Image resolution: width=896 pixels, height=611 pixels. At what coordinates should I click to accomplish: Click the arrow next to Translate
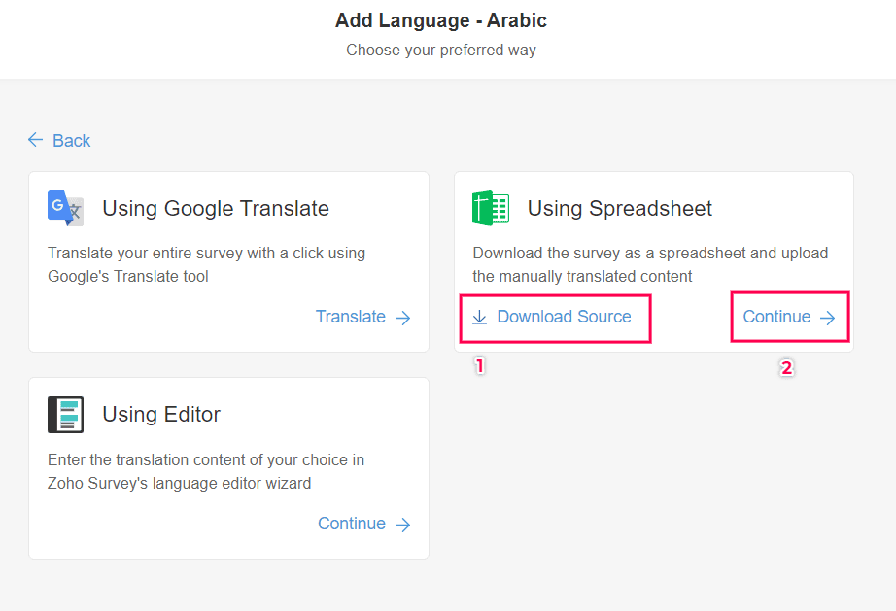(403, 318)
